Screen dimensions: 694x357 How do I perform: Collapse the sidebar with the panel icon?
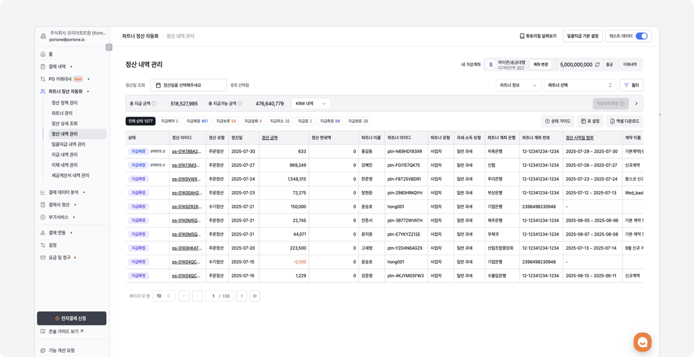click(109, 47)
